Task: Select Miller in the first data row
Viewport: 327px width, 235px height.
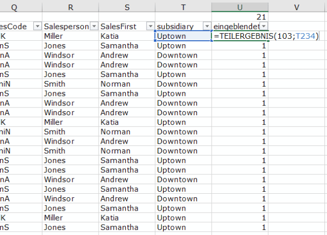Action: pos(54,36)
